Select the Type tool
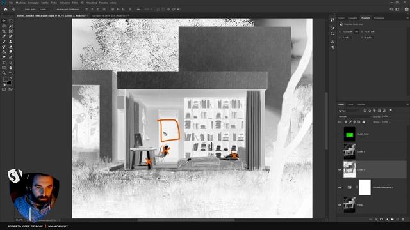410x230 pixels. pos(4,63)
